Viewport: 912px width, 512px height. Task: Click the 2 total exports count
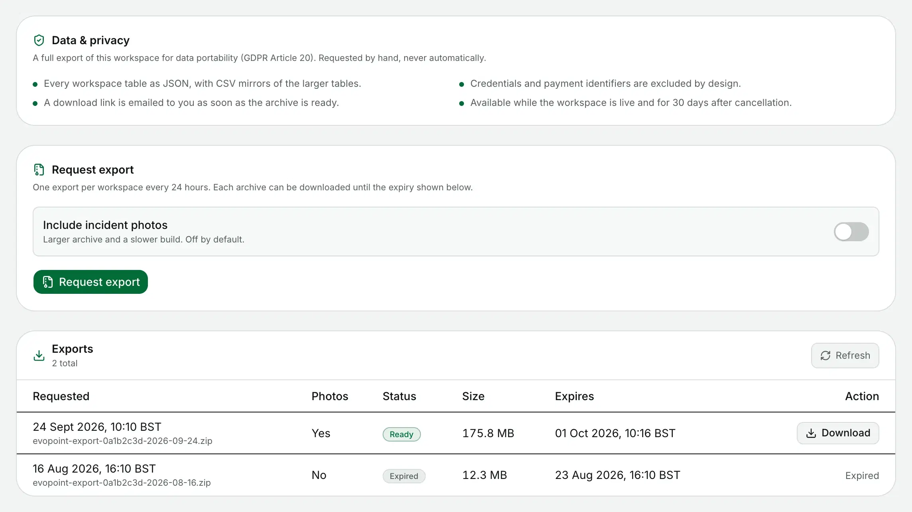pyautogui.click(x=65, y=363)
